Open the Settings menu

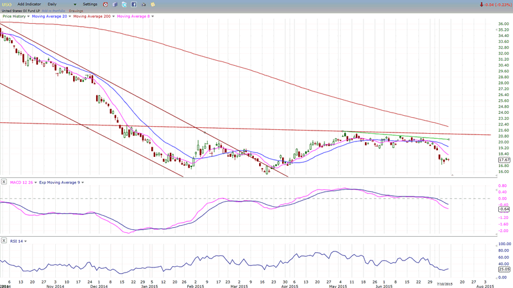90,4
